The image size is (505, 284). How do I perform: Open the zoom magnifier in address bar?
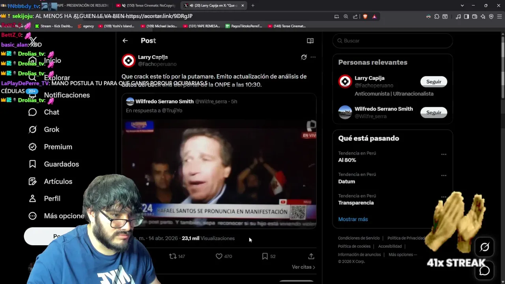[346, 17]
